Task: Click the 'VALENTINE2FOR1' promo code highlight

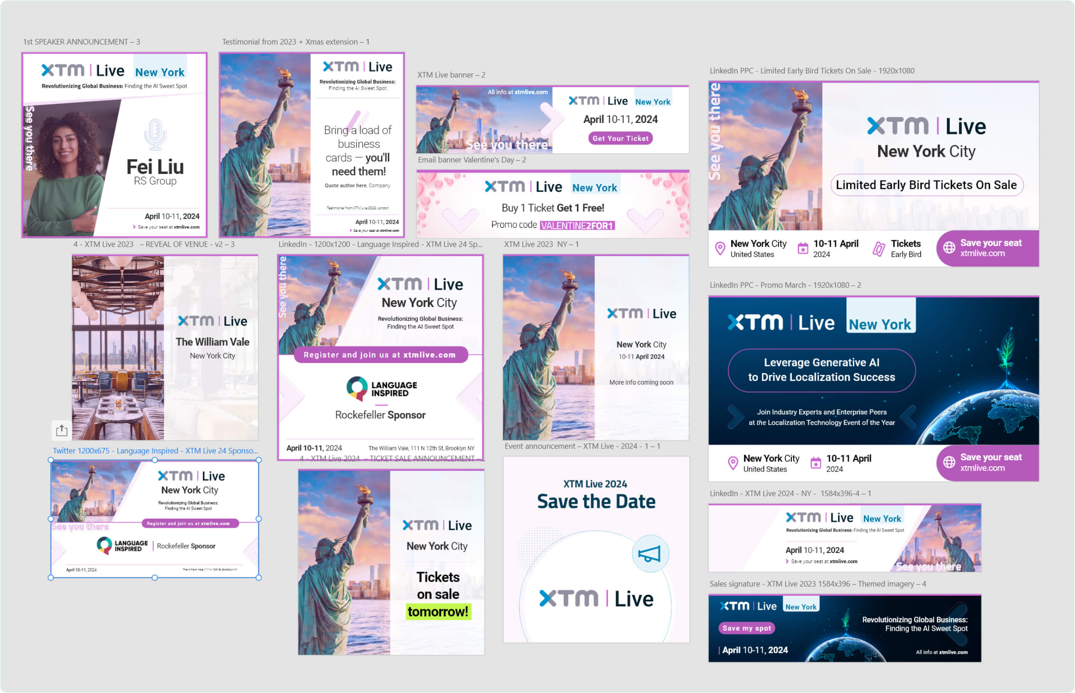Action: point(577,225)
